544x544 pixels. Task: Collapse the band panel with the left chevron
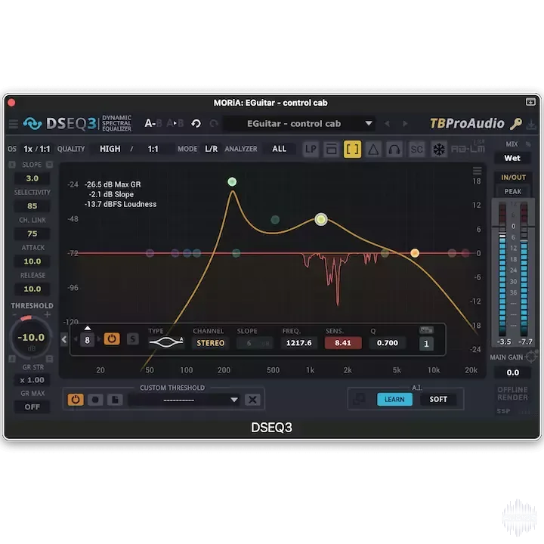point(63,339)
